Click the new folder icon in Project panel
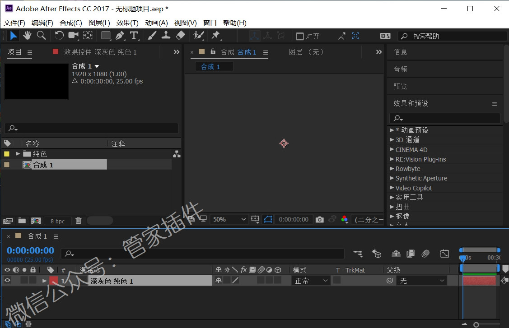The width and height of the screenshot is (509, 328). (22, 221)
